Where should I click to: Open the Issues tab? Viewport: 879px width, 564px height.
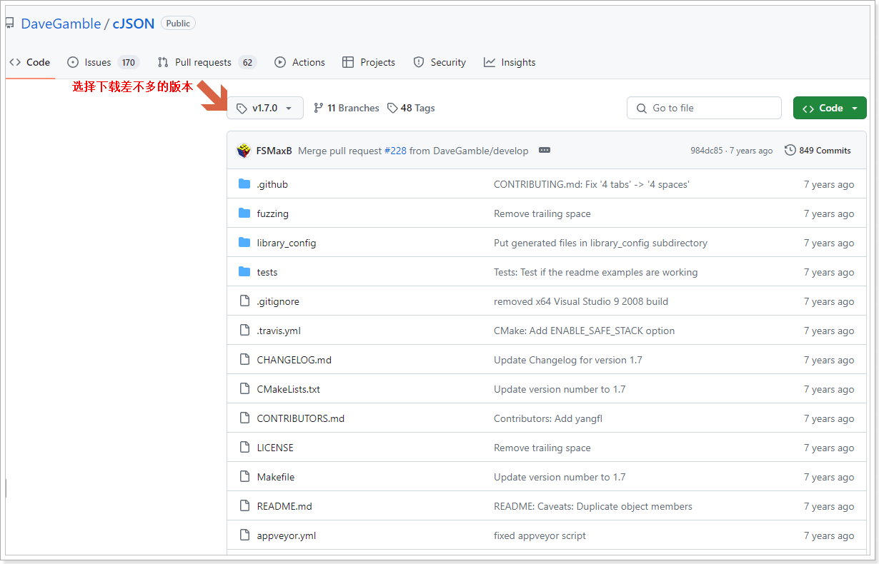pyautogui.click(x=104, y=62)
